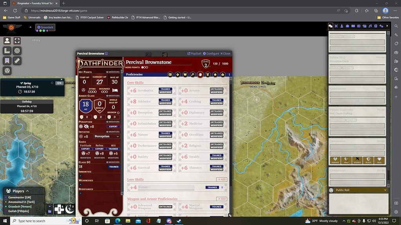Image resolution: width=401 pixels, height=225 pixels.
Task: Toggle the Perception secret-roll eye icon
Action: [86, 127]
